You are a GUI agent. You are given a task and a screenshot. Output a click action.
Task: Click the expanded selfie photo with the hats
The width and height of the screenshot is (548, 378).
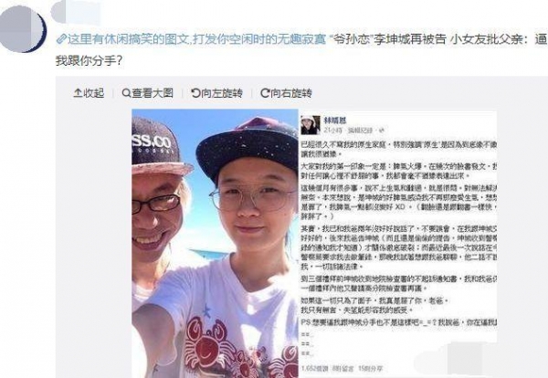[216, 243]
